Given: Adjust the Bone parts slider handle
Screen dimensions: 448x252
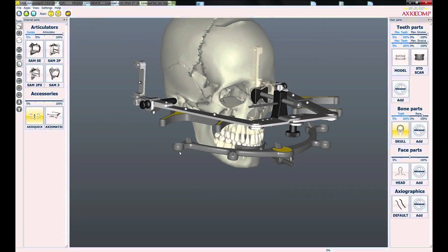Looking at the screenshot, I should coord(423,116).
